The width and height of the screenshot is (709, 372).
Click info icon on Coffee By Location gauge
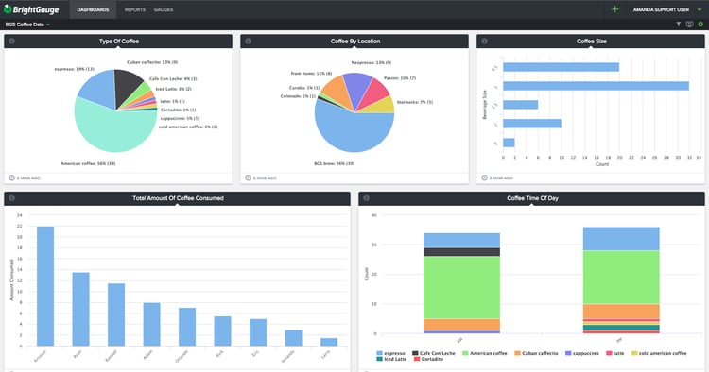point(248,42)
